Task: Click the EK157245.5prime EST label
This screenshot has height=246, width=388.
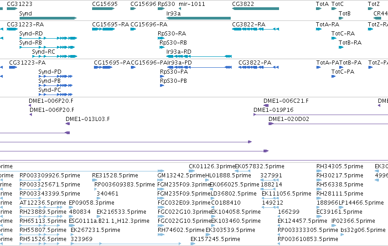Action: click(215, 239)
